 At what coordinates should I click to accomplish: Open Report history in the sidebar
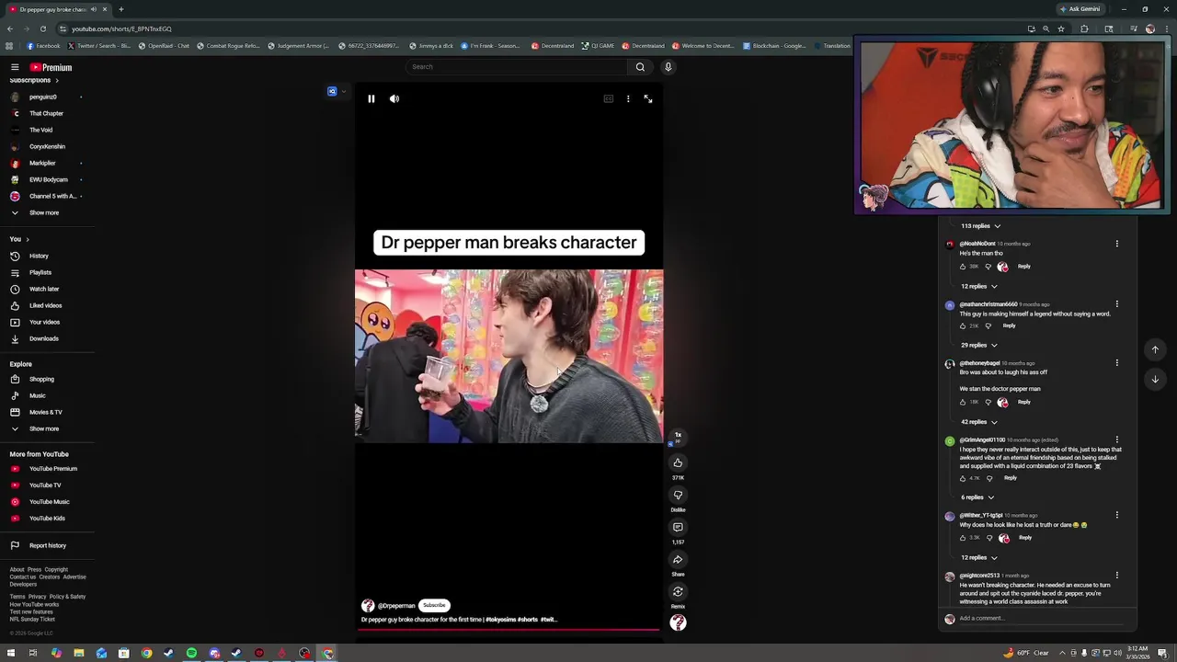point(46,545)
